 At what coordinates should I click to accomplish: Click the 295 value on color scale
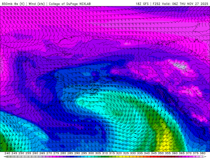pos(84,153)
